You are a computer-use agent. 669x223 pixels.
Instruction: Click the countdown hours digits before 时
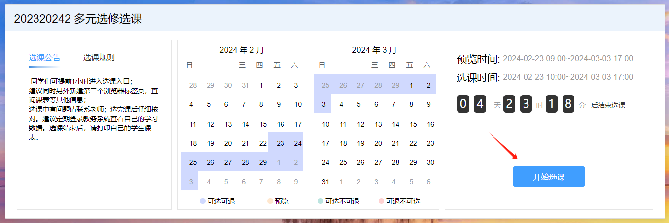click(x=518, y=104)
